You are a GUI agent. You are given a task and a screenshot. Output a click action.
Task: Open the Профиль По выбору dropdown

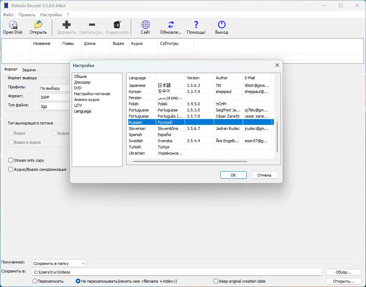click(x=54, y=88)
